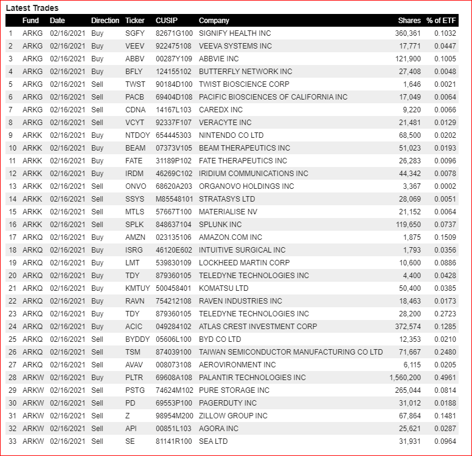Click SPLUNK INC company cell

(220, 225)
